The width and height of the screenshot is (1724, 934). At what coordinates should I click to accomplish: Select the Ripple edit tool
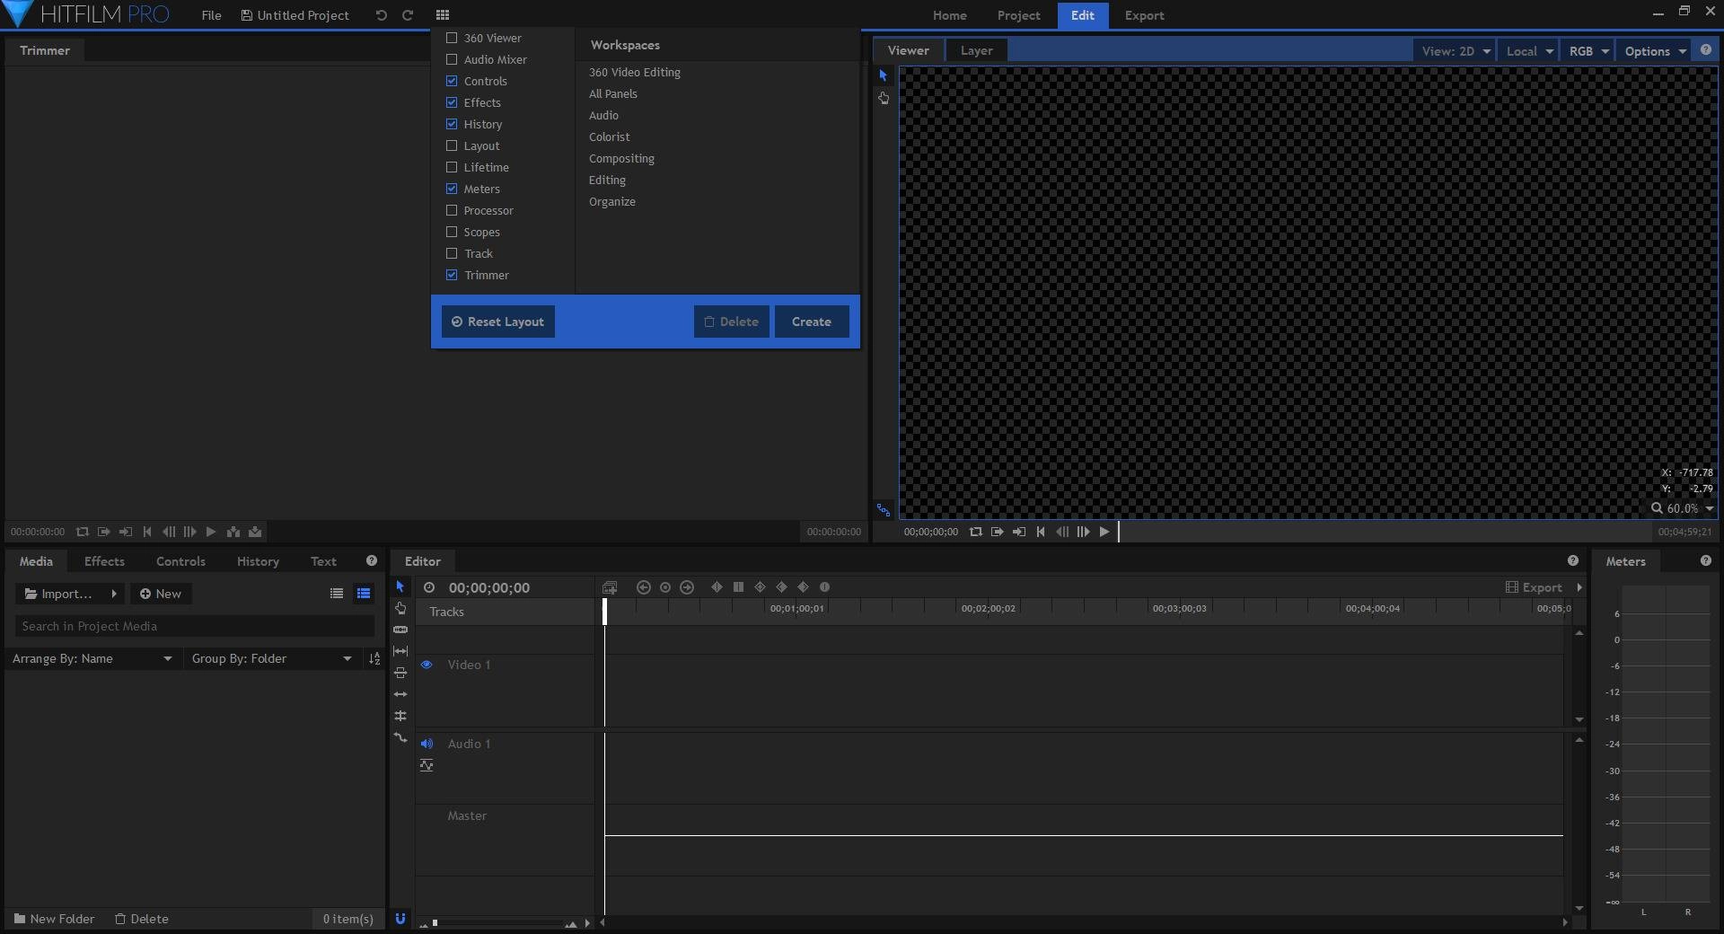tap(400, 694)
